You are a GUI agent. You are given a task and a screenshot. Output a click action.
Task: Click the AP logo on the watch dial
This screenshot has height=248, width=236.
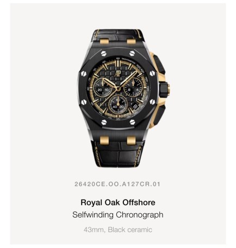point(118,73)
